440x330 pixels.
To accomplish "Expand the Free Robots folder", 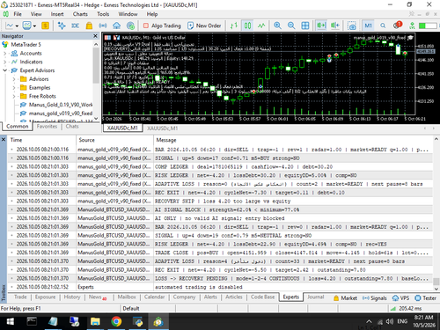I will click(14, 96).
